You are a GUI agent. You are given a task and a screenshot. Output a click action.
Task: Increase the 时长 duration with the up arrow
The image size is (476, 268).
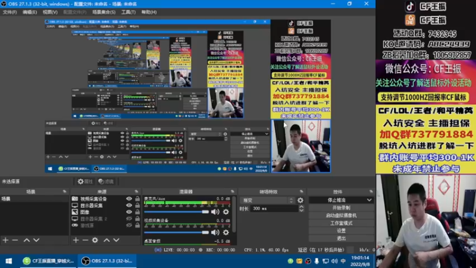[x=301, y=207]
